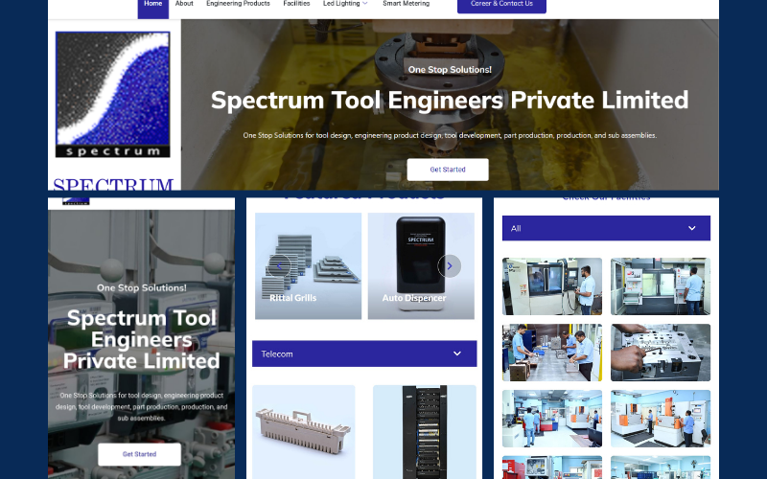Click Get Started in the desktop hero

coord(448,170)
